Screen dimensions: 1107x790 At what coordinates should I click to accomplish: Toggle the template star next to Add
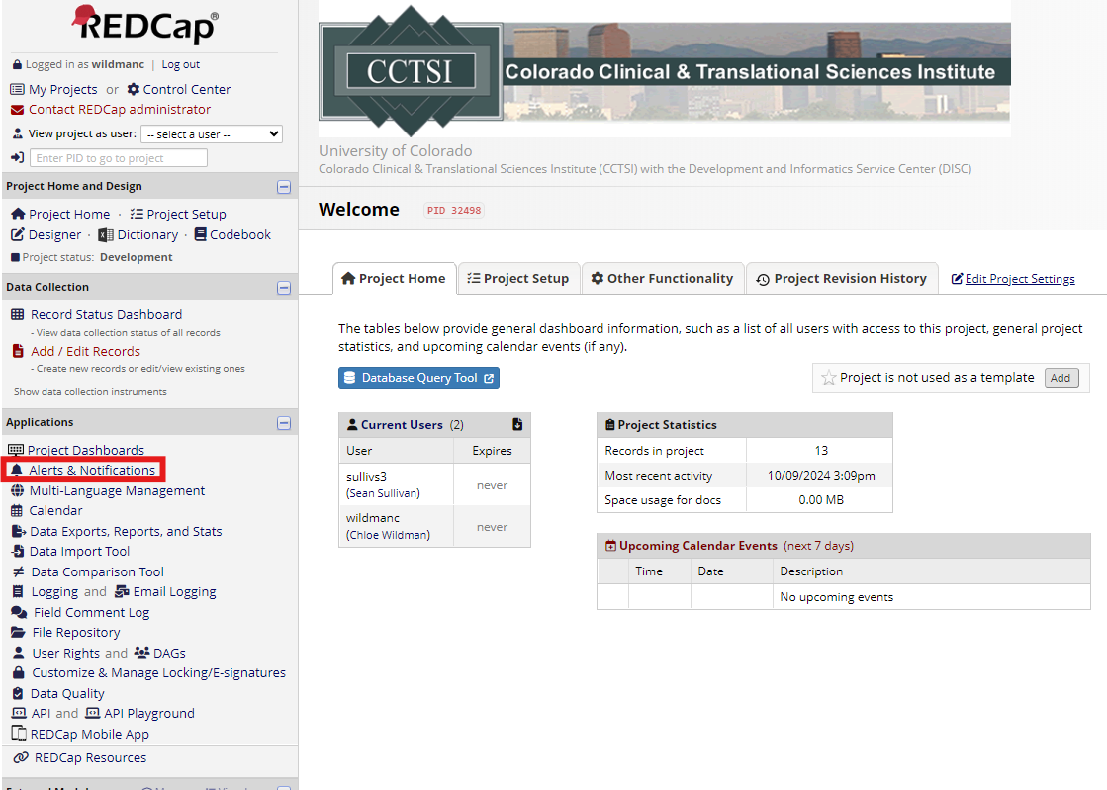point(831,377)
